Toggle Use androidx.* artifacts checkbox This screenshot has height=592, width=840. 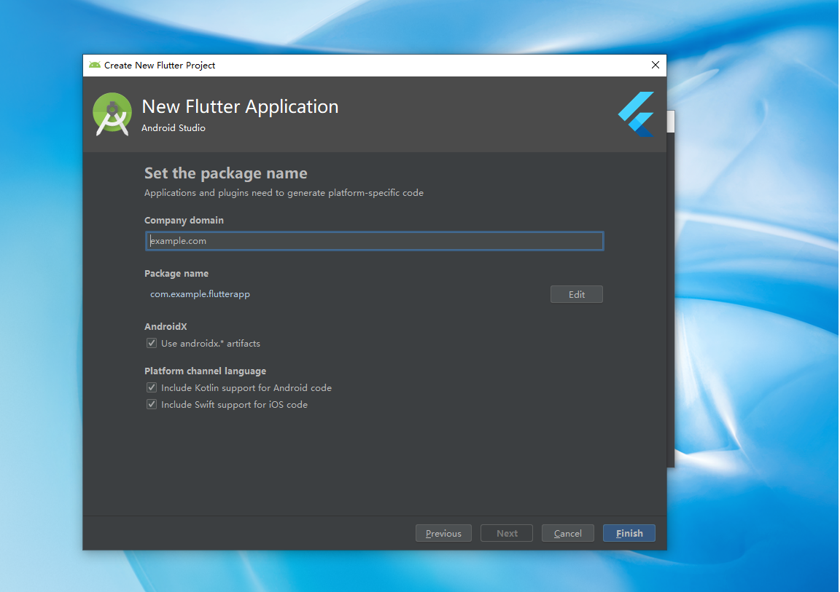tap(152, 343)
